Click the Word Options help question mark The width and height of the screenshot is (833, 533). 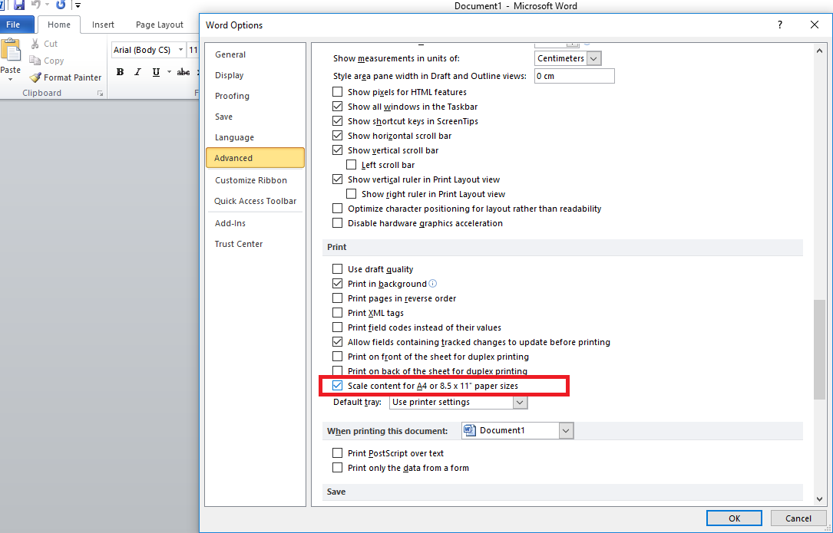pos(780,25)
